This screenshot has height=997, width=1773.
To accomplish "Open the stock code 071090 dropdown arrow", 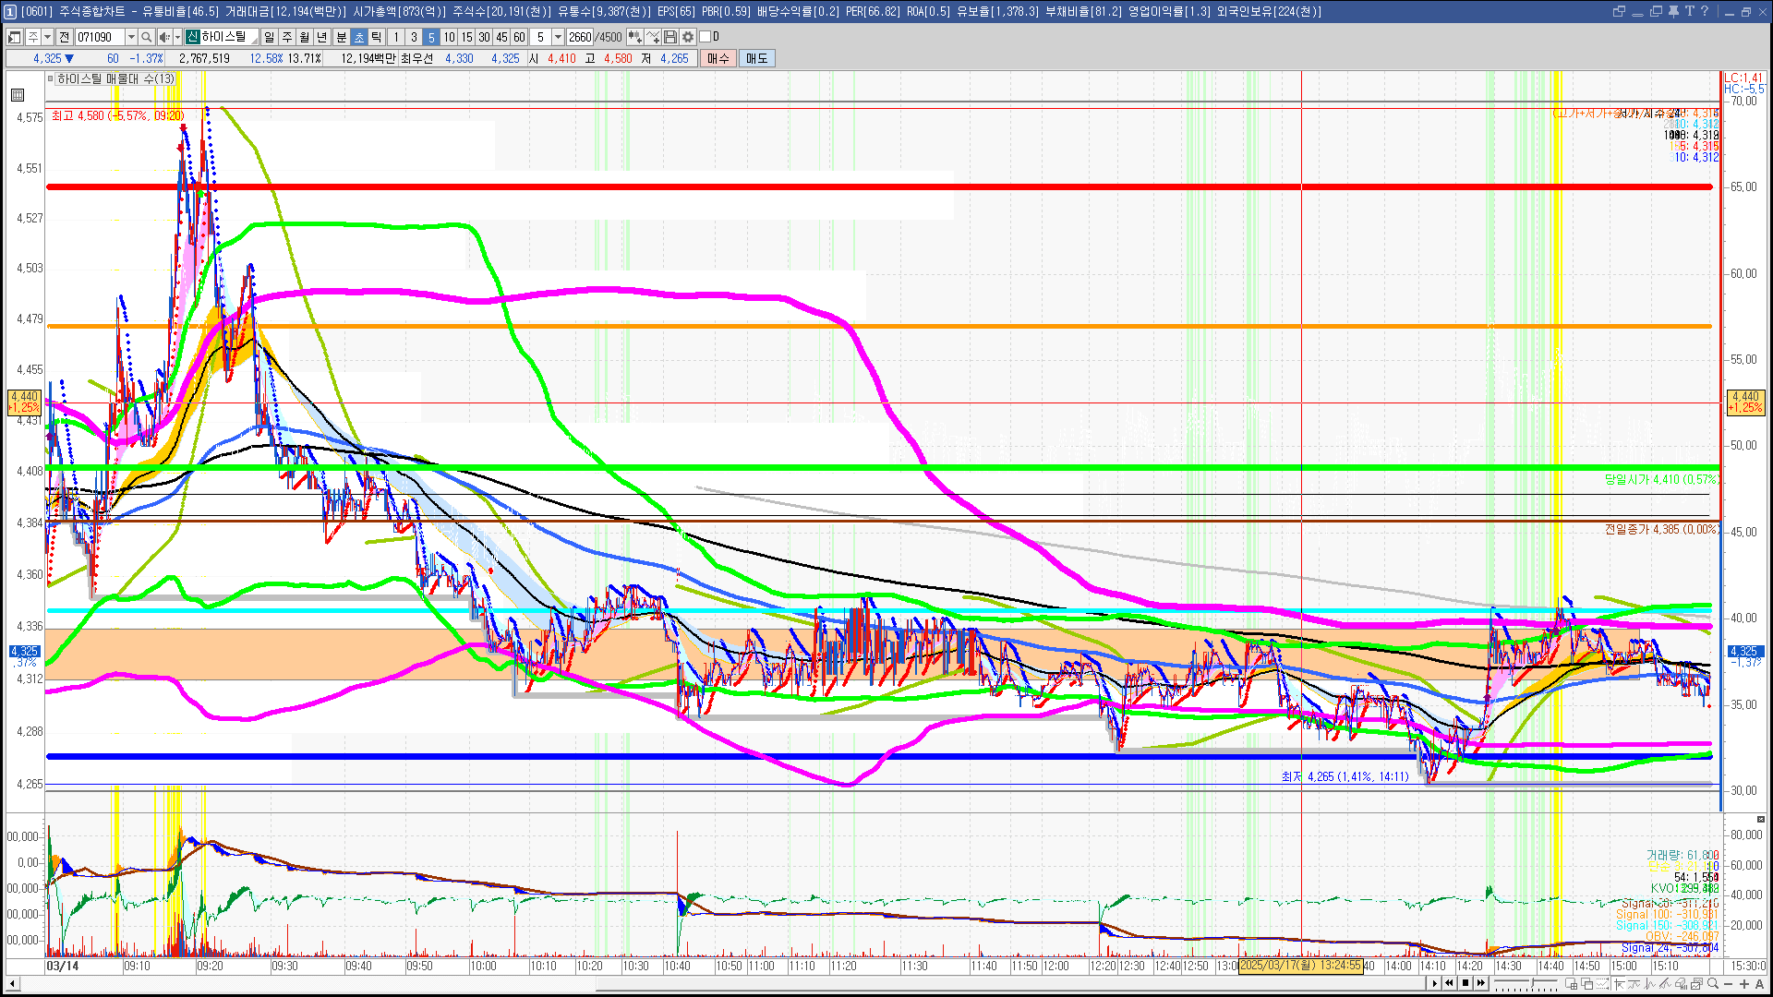I will pyautogui.click(x=131, y=37).
